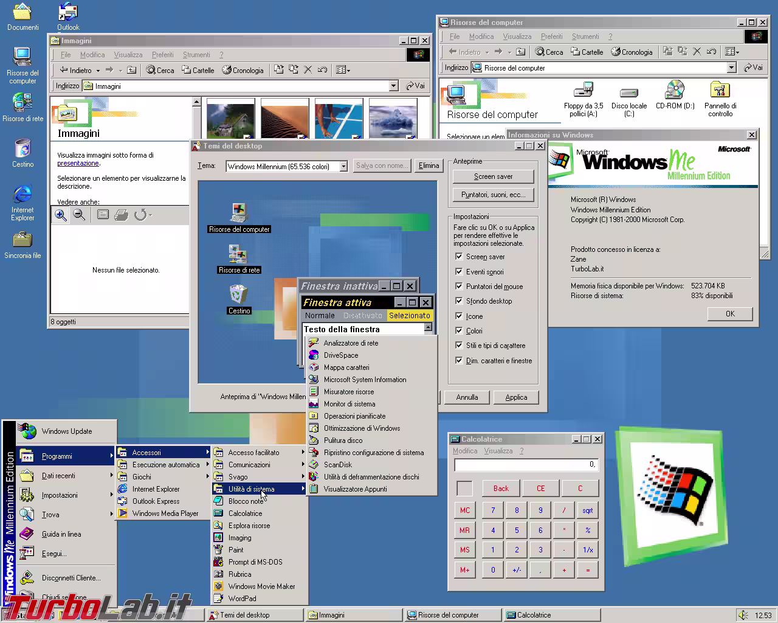Open the Documenti desktop icon
This screenshot has height=623, width=778.
click(x=22, y=17)
